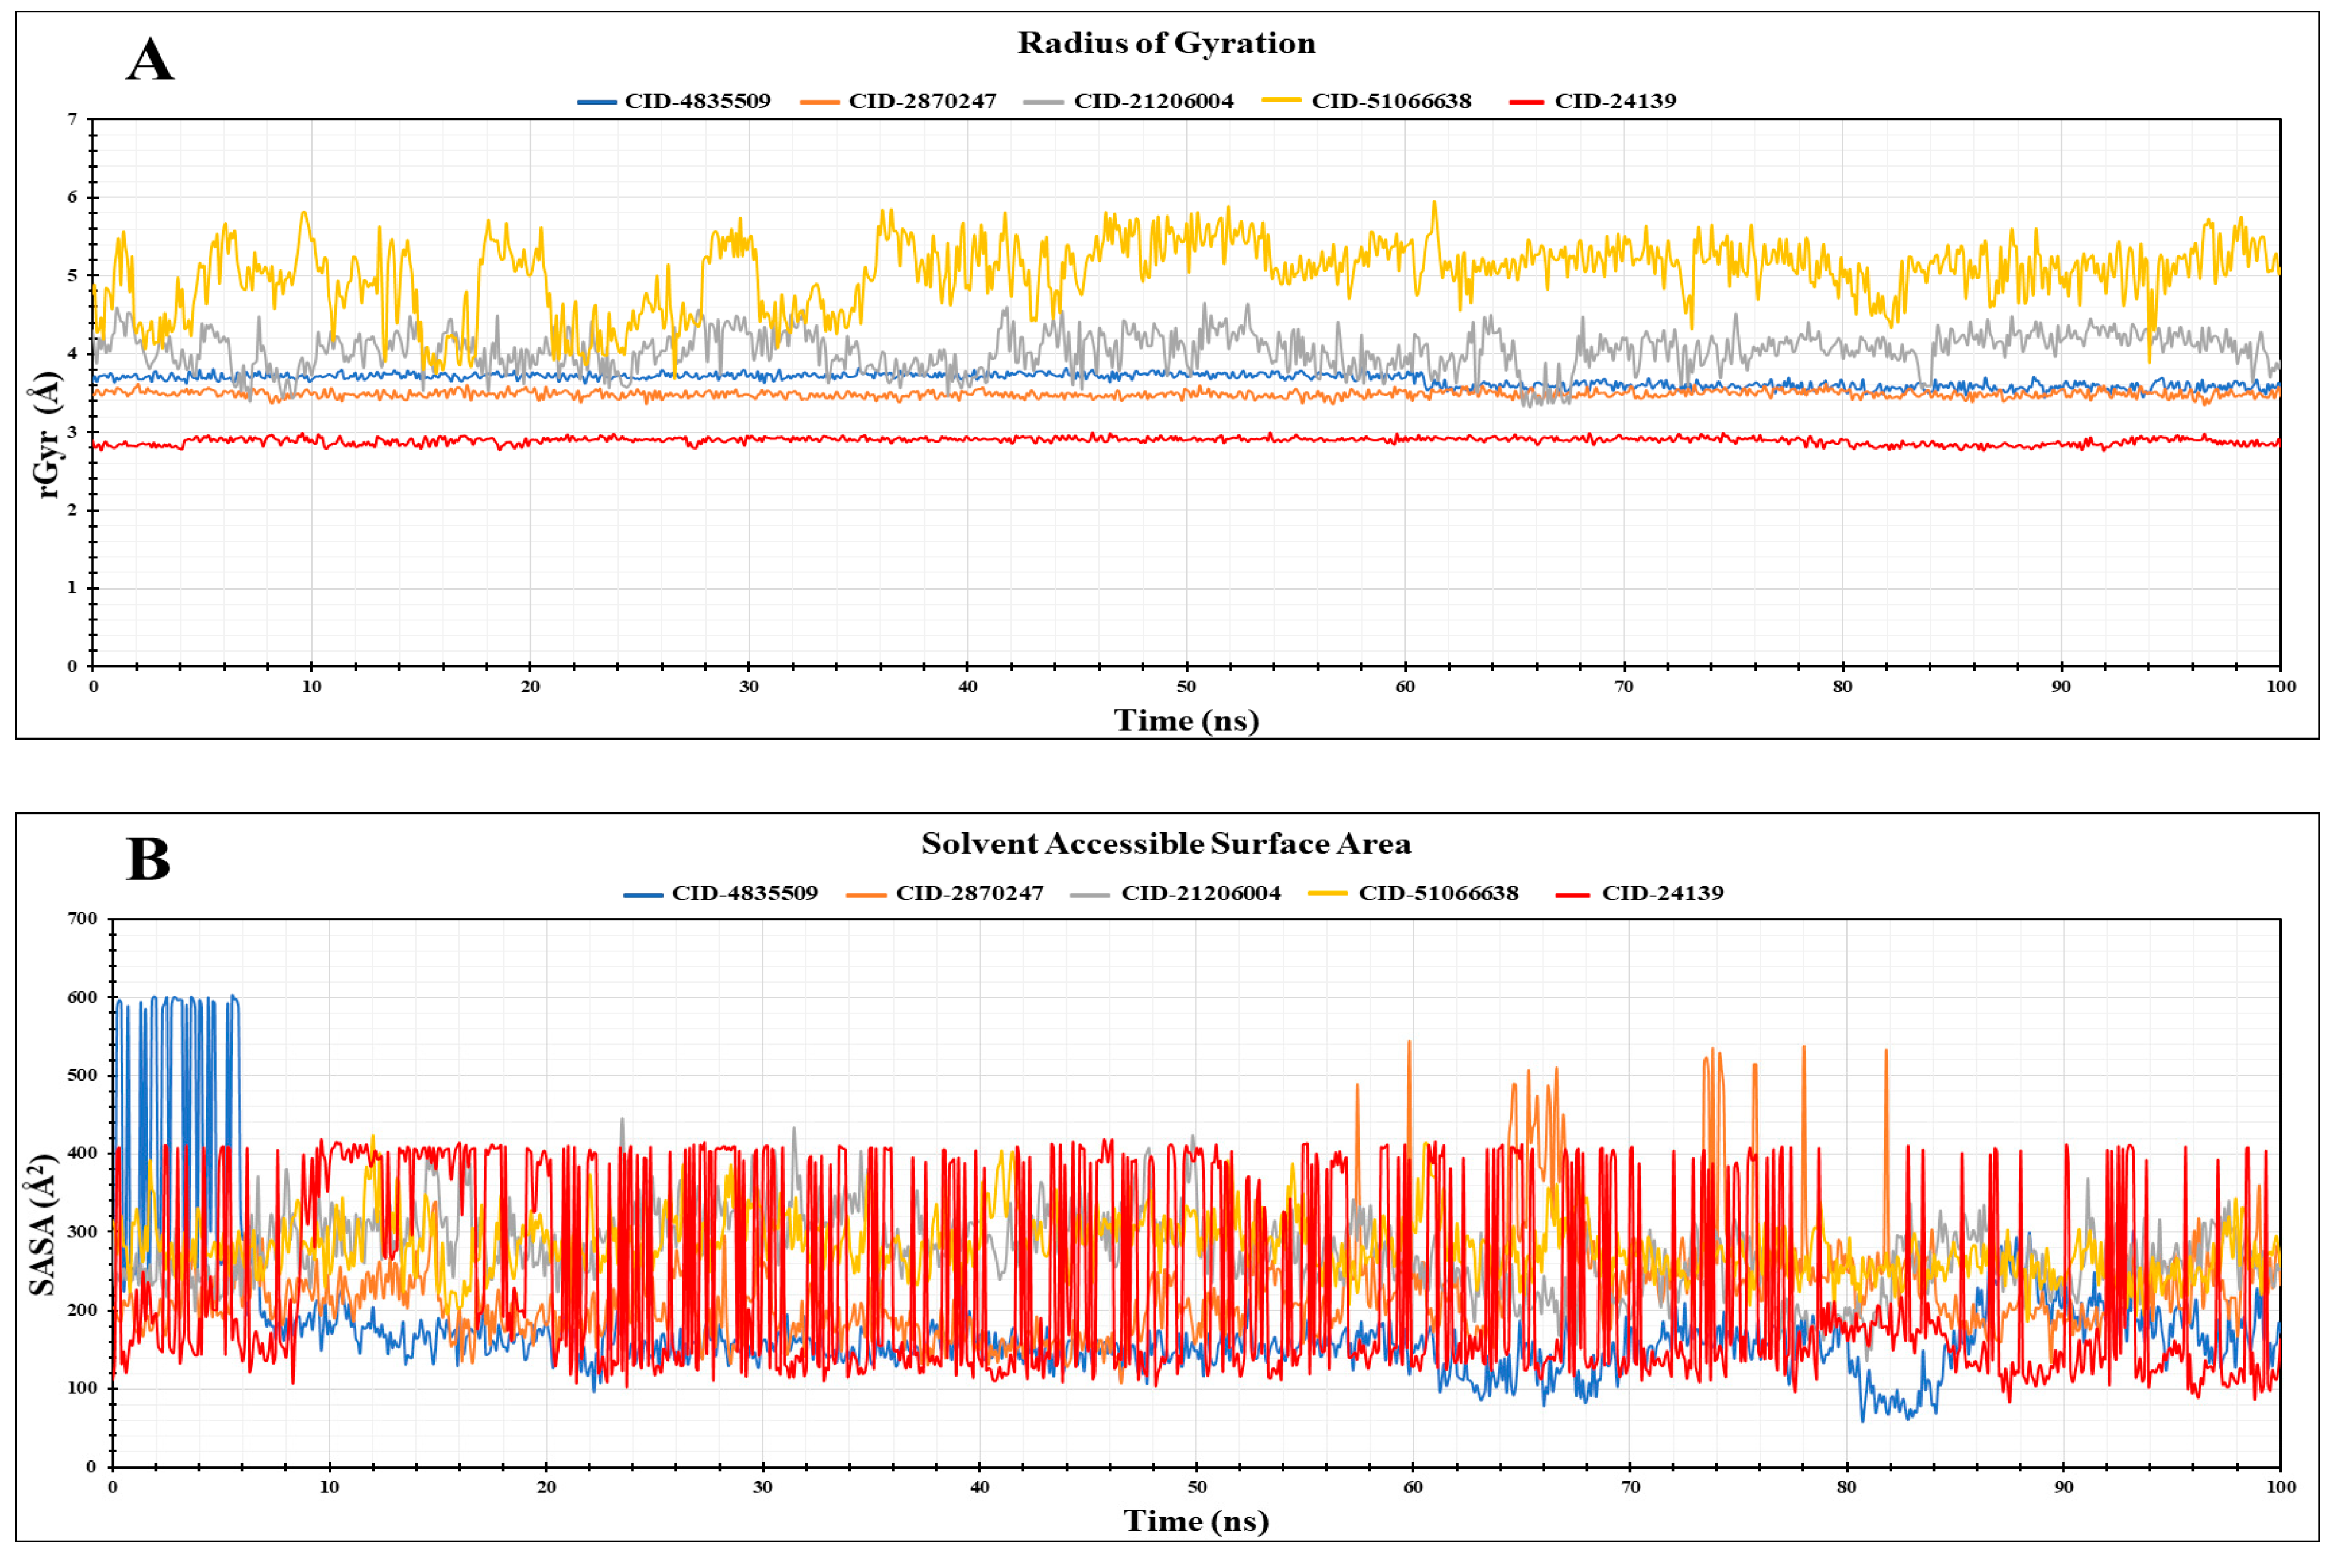Select the CID-21206004 legend label in SASA chart
Viewport: 2335px width, 1568px height.
click(x=1201, y=893)
